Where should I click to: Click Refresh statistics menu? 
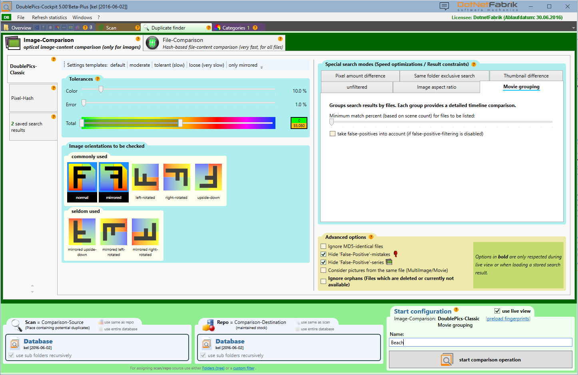coord(50,18)
